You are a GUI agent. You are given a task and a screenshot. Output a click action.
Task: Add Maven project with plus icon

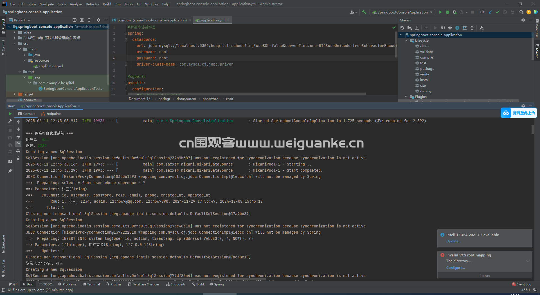pyautogui.click(x=426, y=28)
